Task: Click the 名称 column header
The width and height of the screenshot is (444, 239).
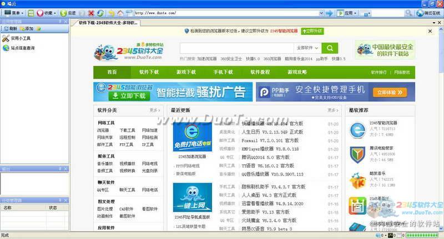Action: coord(23,207)
